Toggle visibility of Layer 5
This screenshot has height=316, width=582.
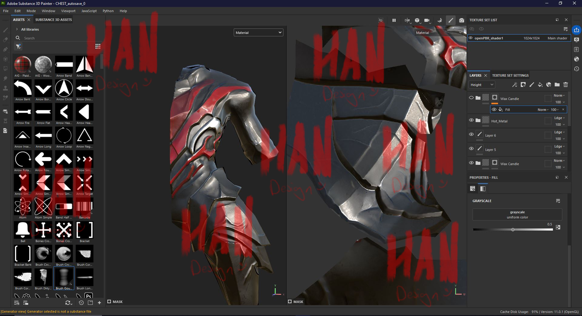point(471,149)
